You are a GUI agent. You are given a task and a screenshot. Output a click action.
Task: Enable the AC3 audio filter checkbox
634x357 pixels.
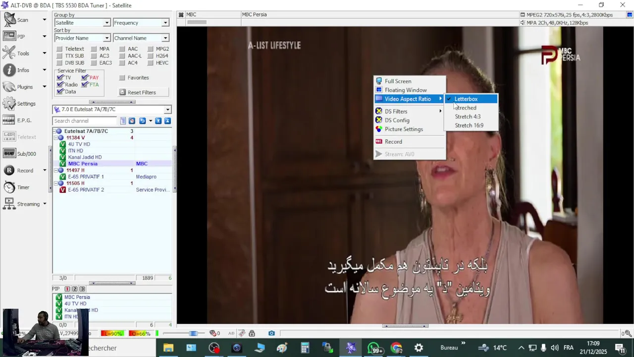[x=94, y=56]
